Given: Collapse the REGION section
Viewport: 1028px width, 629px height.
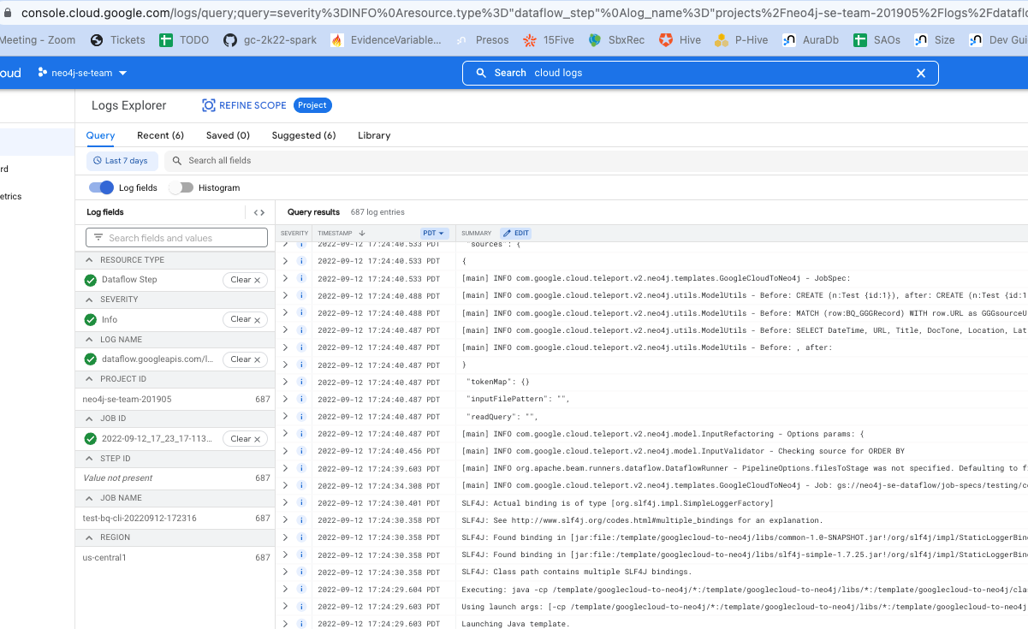Looking at the screenshot, I should (89, 537).
